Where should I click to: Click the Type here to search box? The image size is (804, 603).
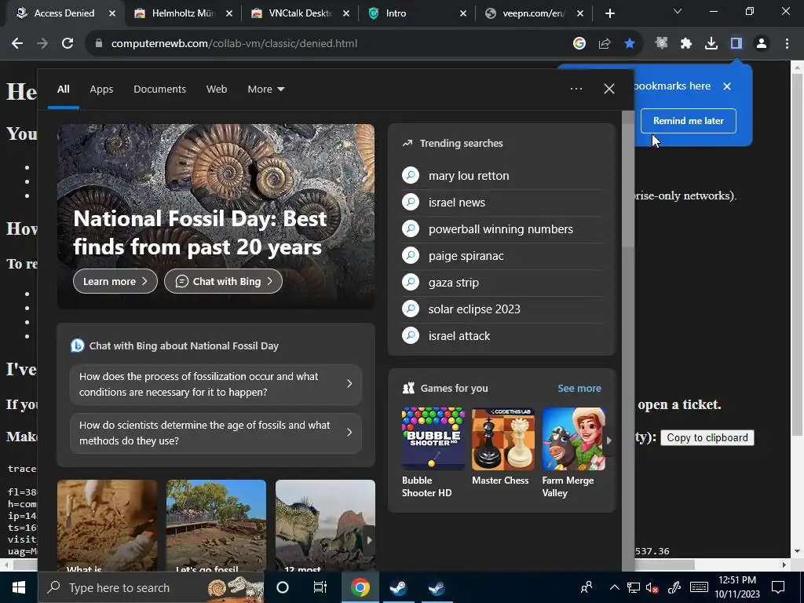tap(151, 587)
